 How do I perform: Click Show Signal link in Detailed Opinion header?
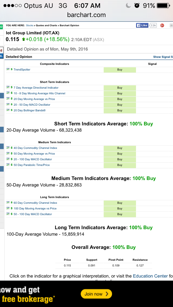point(163,57)
